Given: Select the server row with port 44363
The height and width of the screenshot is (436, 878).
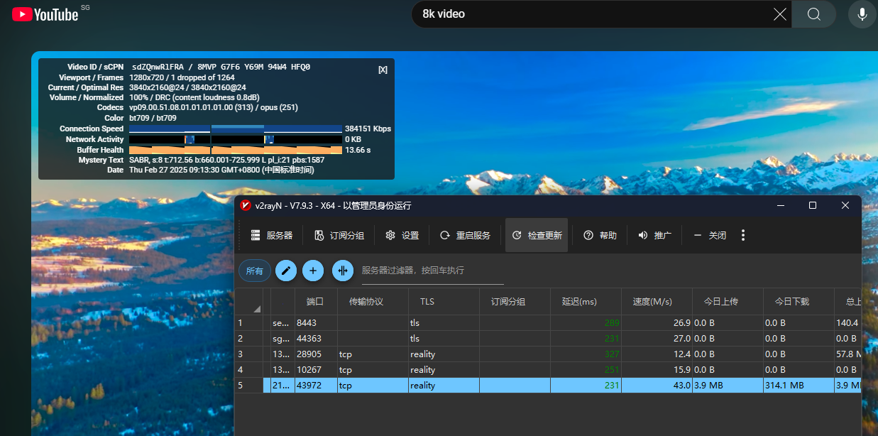Looking at the screenshot, I should [x=548, y=338].
